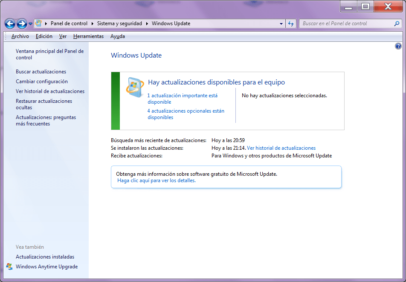Click the refresh button next to the address bar
Screen dimensions: 406x282
pos(291,23)
